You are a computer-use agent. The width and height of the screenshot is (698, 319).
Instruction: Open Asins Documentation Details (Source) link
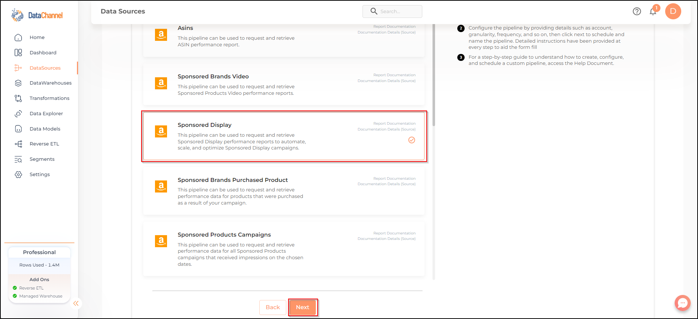[x=387, y=32]
